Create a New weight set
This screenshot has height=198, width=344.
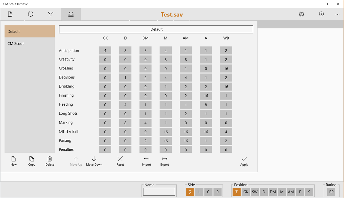[x=14, y=161]
